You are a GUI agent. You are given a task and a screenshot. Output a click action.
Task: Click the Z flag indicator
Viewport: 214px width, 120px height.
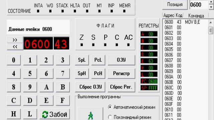tap(82, 45)
